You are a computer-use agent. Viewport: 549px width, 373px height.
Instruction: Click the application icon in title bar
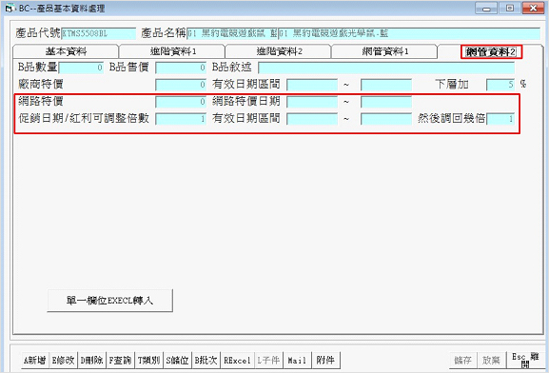10,8
